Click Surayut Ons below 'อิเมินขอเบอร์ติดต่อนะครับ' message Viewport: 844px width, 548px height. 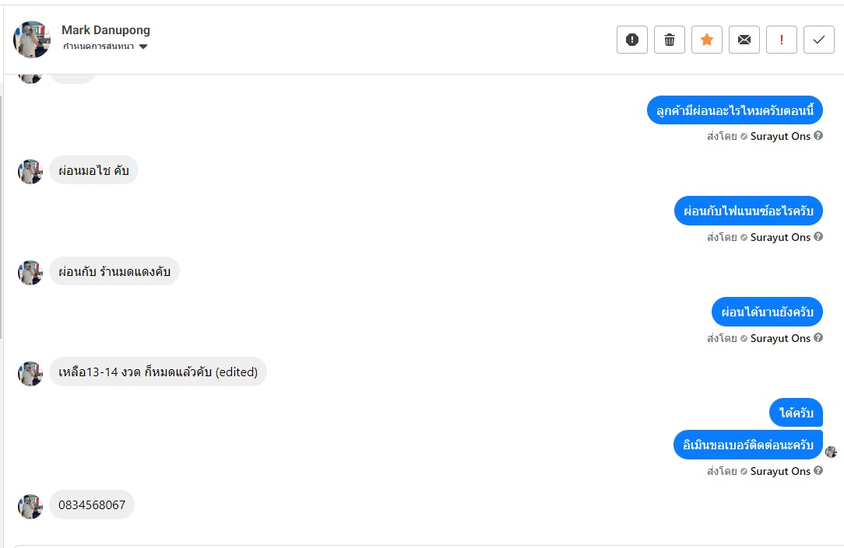780,471
